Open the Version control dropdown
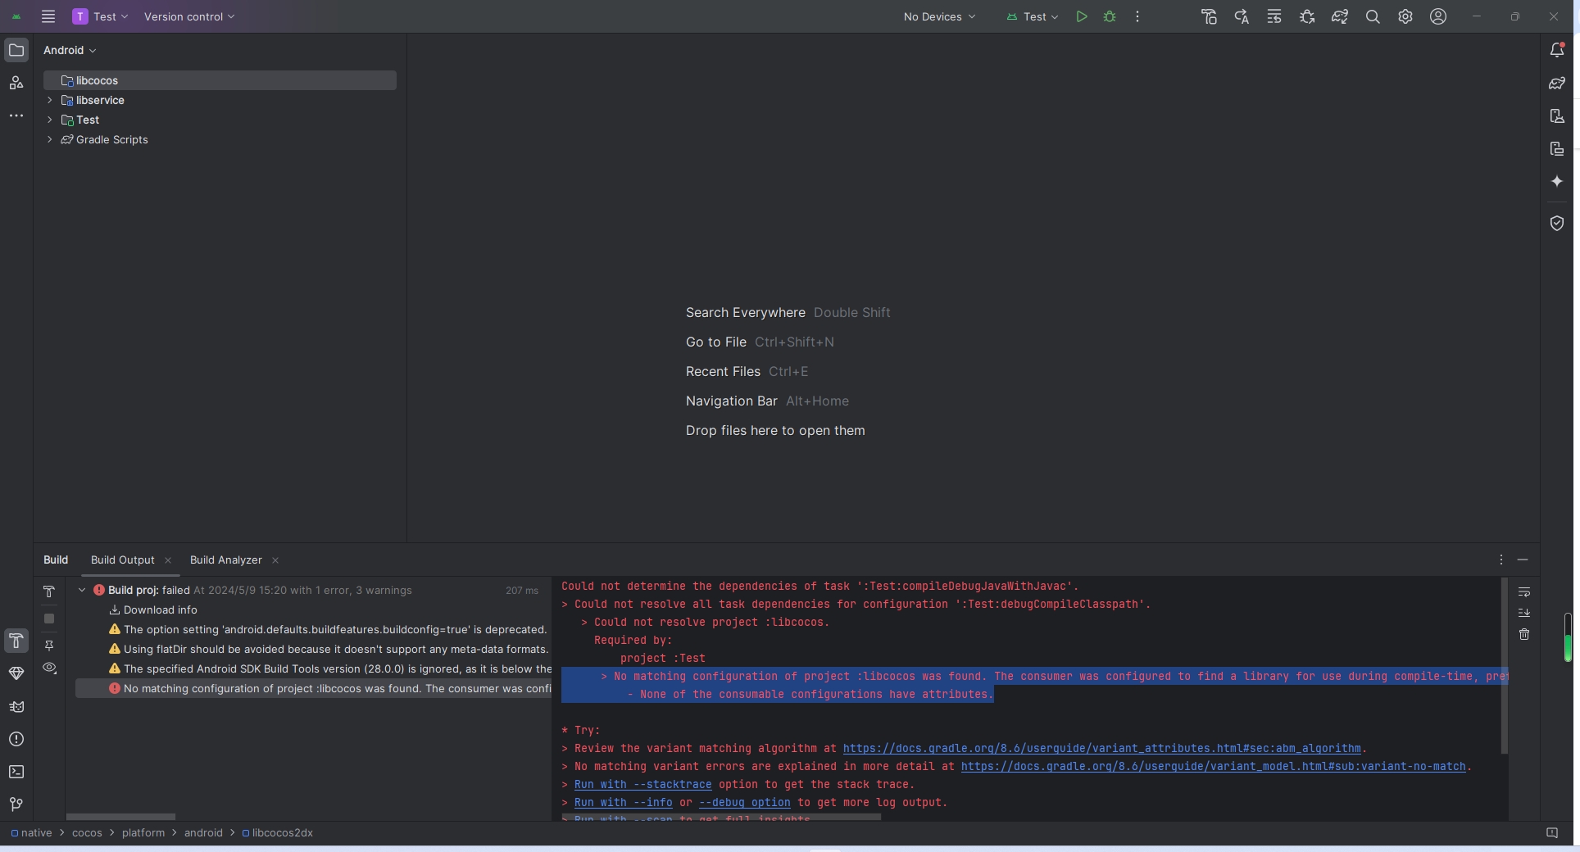 click(x=189, y=16)
